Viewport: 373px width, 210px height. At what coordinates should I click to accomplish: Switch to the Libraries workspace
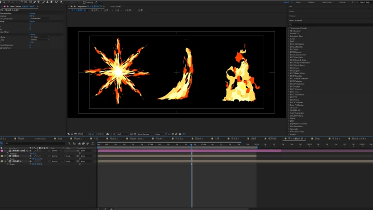342,3
